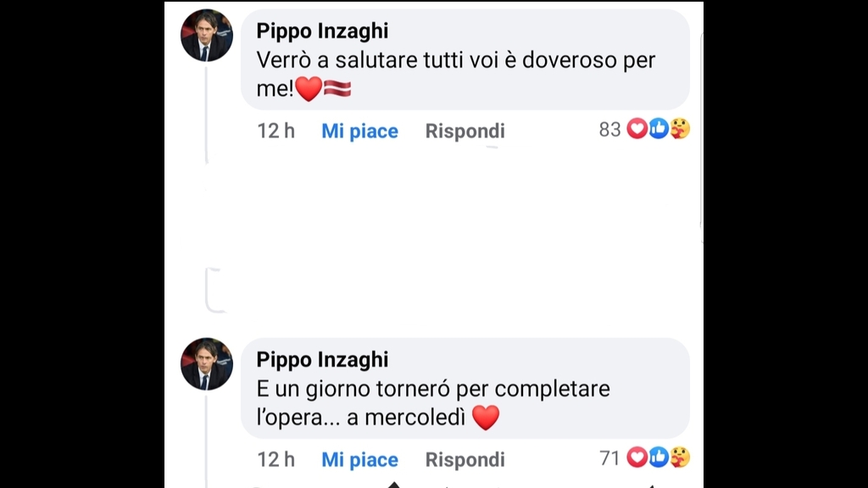Open profile picture on 'Verrò a salutare' comment

pos(207,36)
